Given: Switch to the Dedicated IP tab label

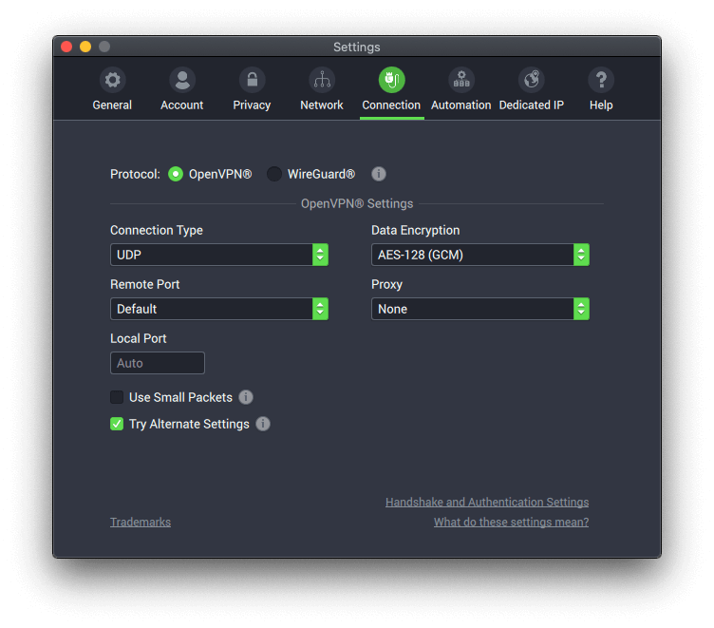Looking at the screenshot, I should click(x=532, y=105).
